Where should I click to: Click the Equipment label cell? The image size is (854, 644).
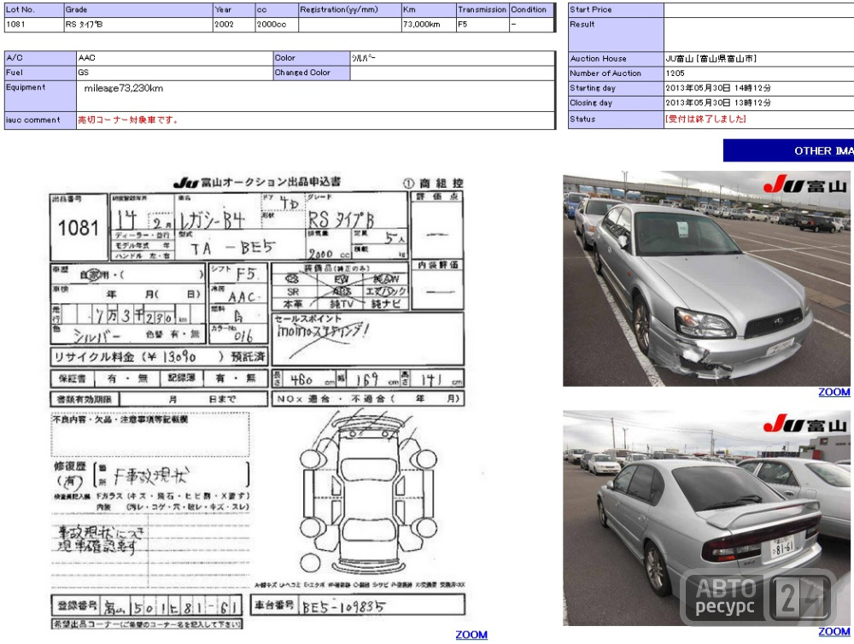pos(40,96)
